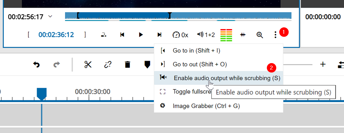
Task: Toggle fullscreen from the context menu
Action: point(191,92)
